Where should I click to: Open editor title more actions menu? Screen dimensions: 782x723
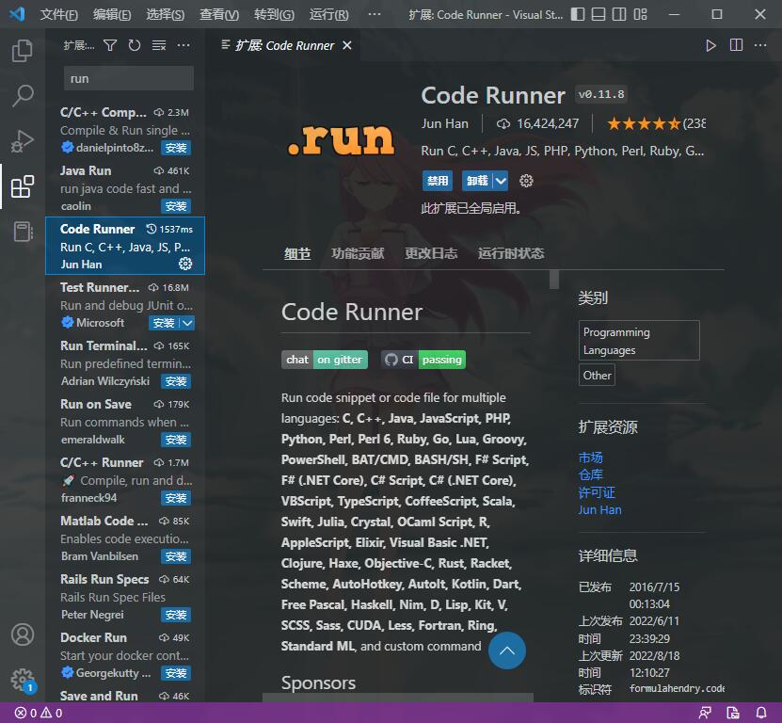point(760,45)
